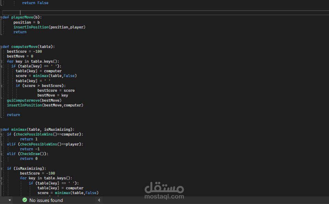Click the 'position = b' line
Viewport: 329px width, 204px height.
27,22
